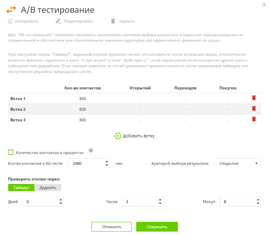This screenshot has height=235, width=269.
Task: Delete Ветка 1 with its red trash icon
Action: pos(254,98)
